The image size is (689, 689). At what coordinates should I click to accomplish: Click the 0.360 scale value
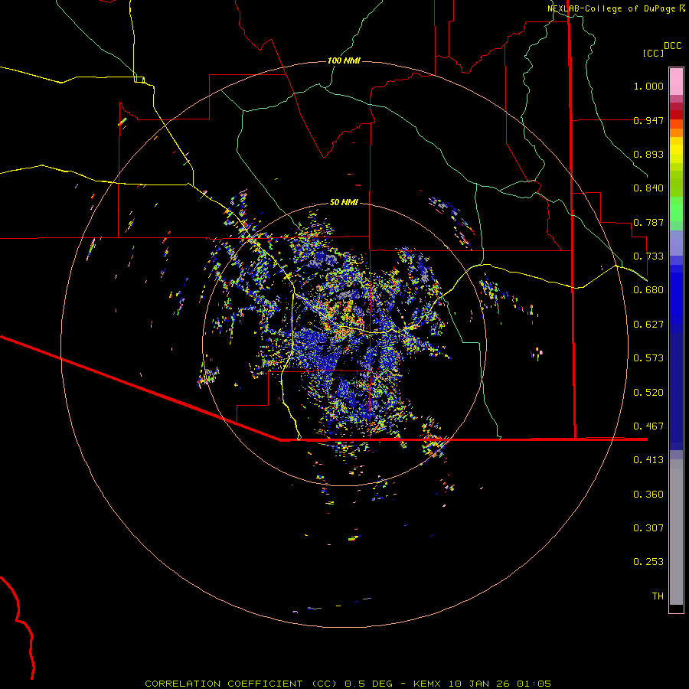(x=648, y=495)
